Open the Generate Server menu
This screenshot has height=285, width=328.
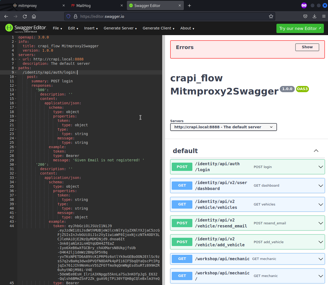pyautogui.click(x=120, y=28)
